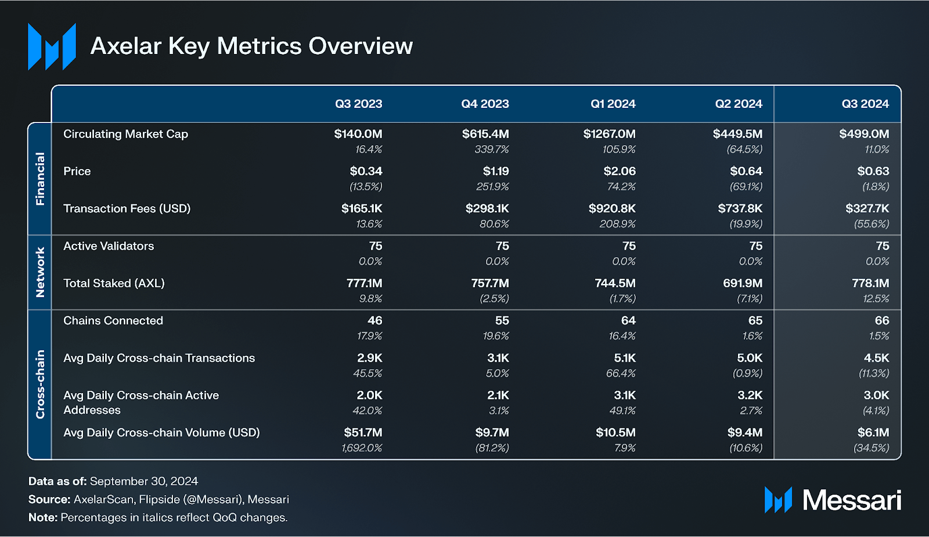Viewport: 929px width, 537px height.
Task: Click the Chains Connected row label
Action: click(x=113, y=320)
